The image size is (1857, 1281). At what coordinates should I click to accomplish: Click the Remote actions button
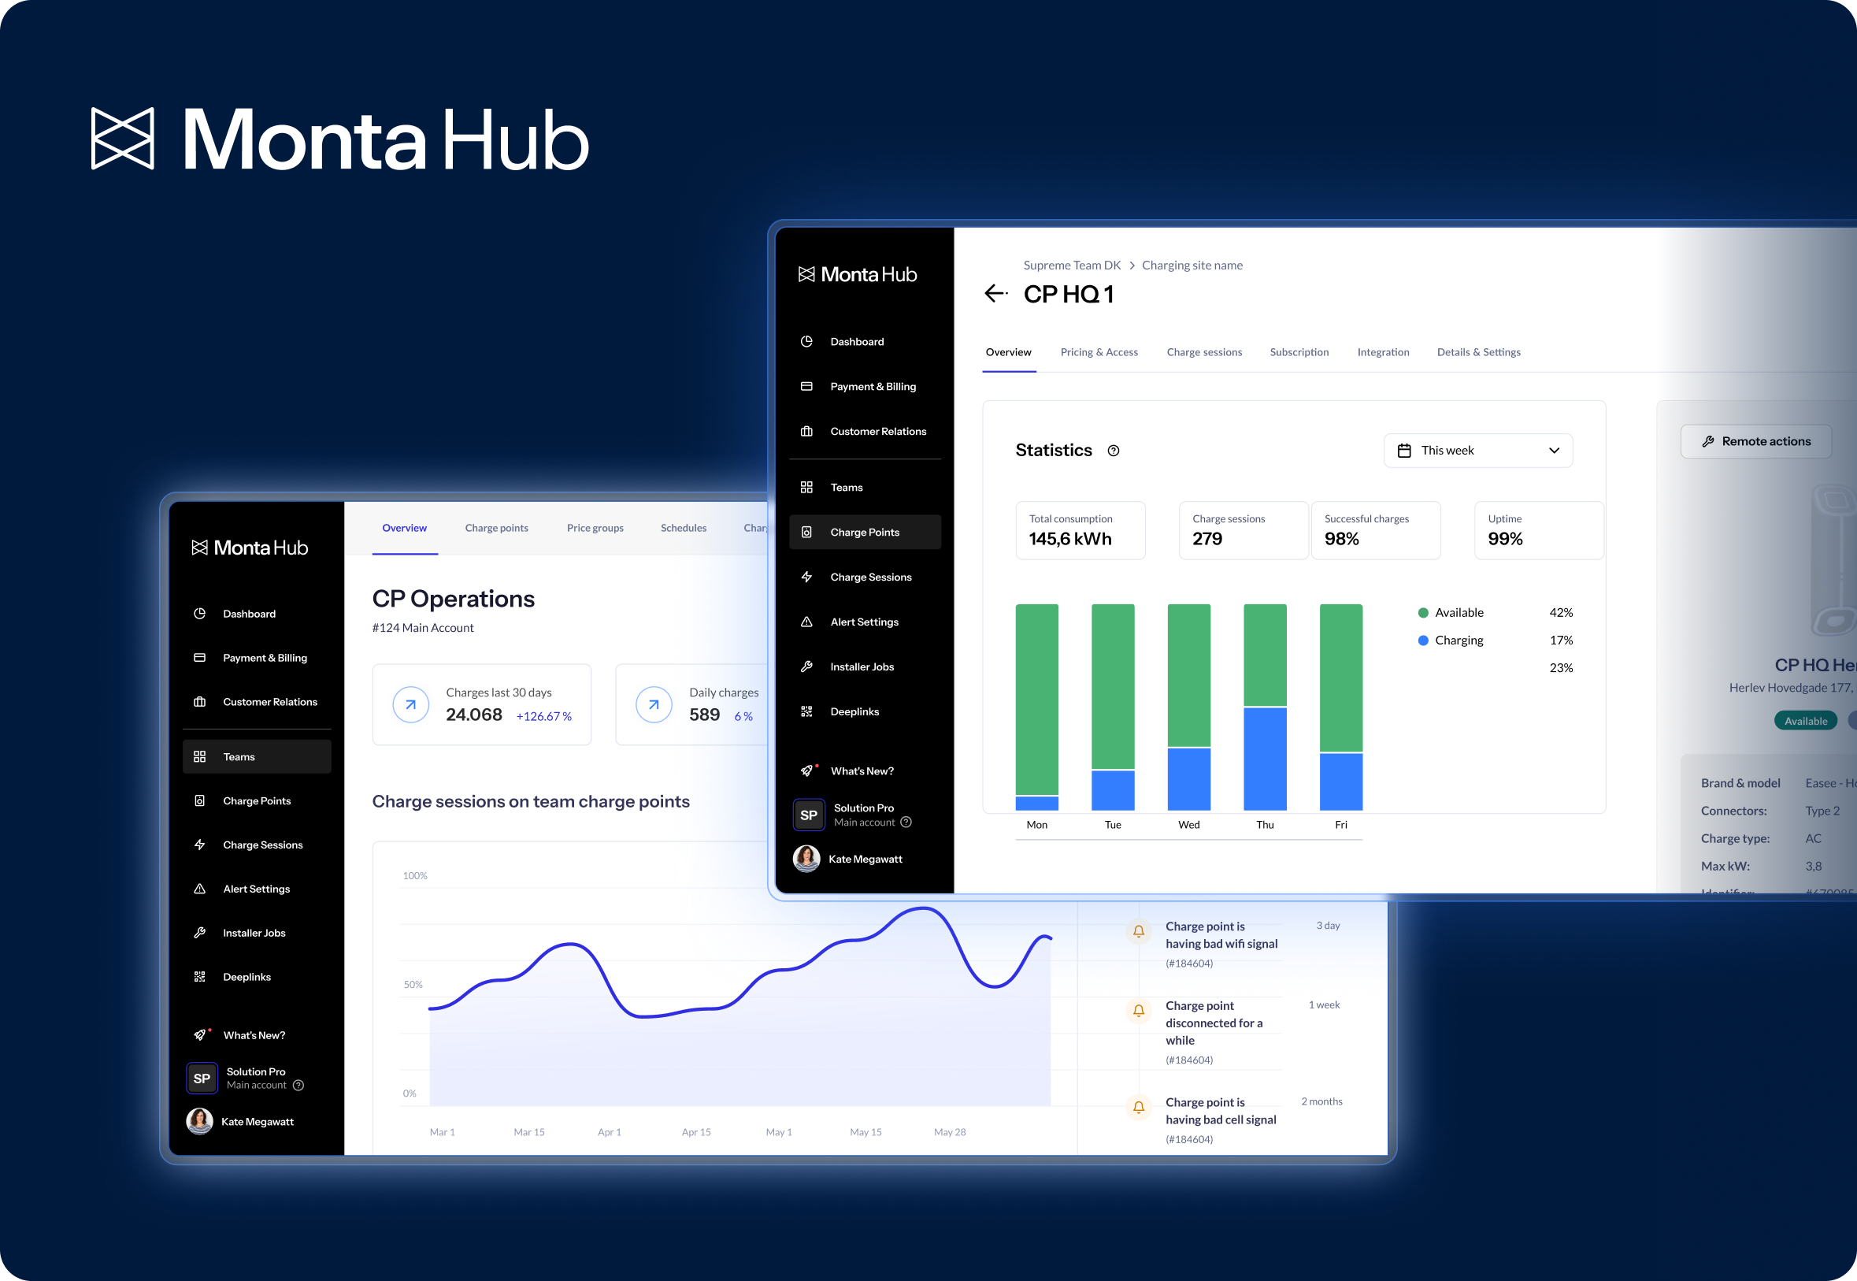coord(1755,441)
